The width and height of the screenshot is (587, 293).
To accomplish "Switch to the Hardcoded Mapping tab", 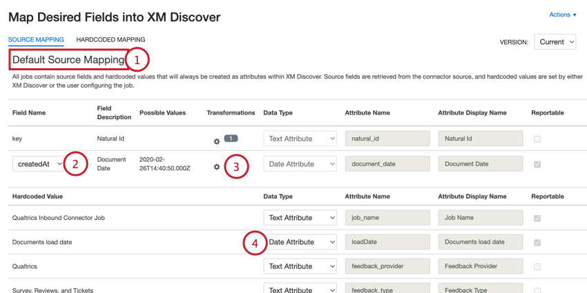I will click(x=110, y=40).
